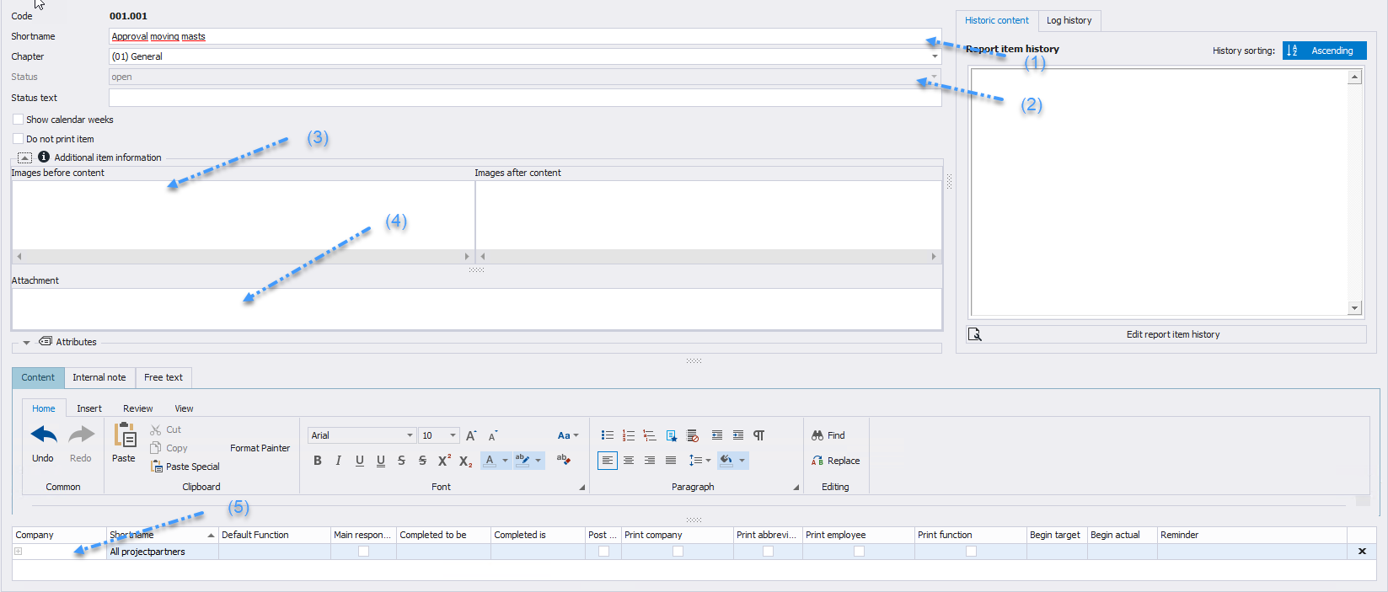The height and width of the screenshot is (592, 1388).
Task: Grow the font size
Action: pos(471,435)
